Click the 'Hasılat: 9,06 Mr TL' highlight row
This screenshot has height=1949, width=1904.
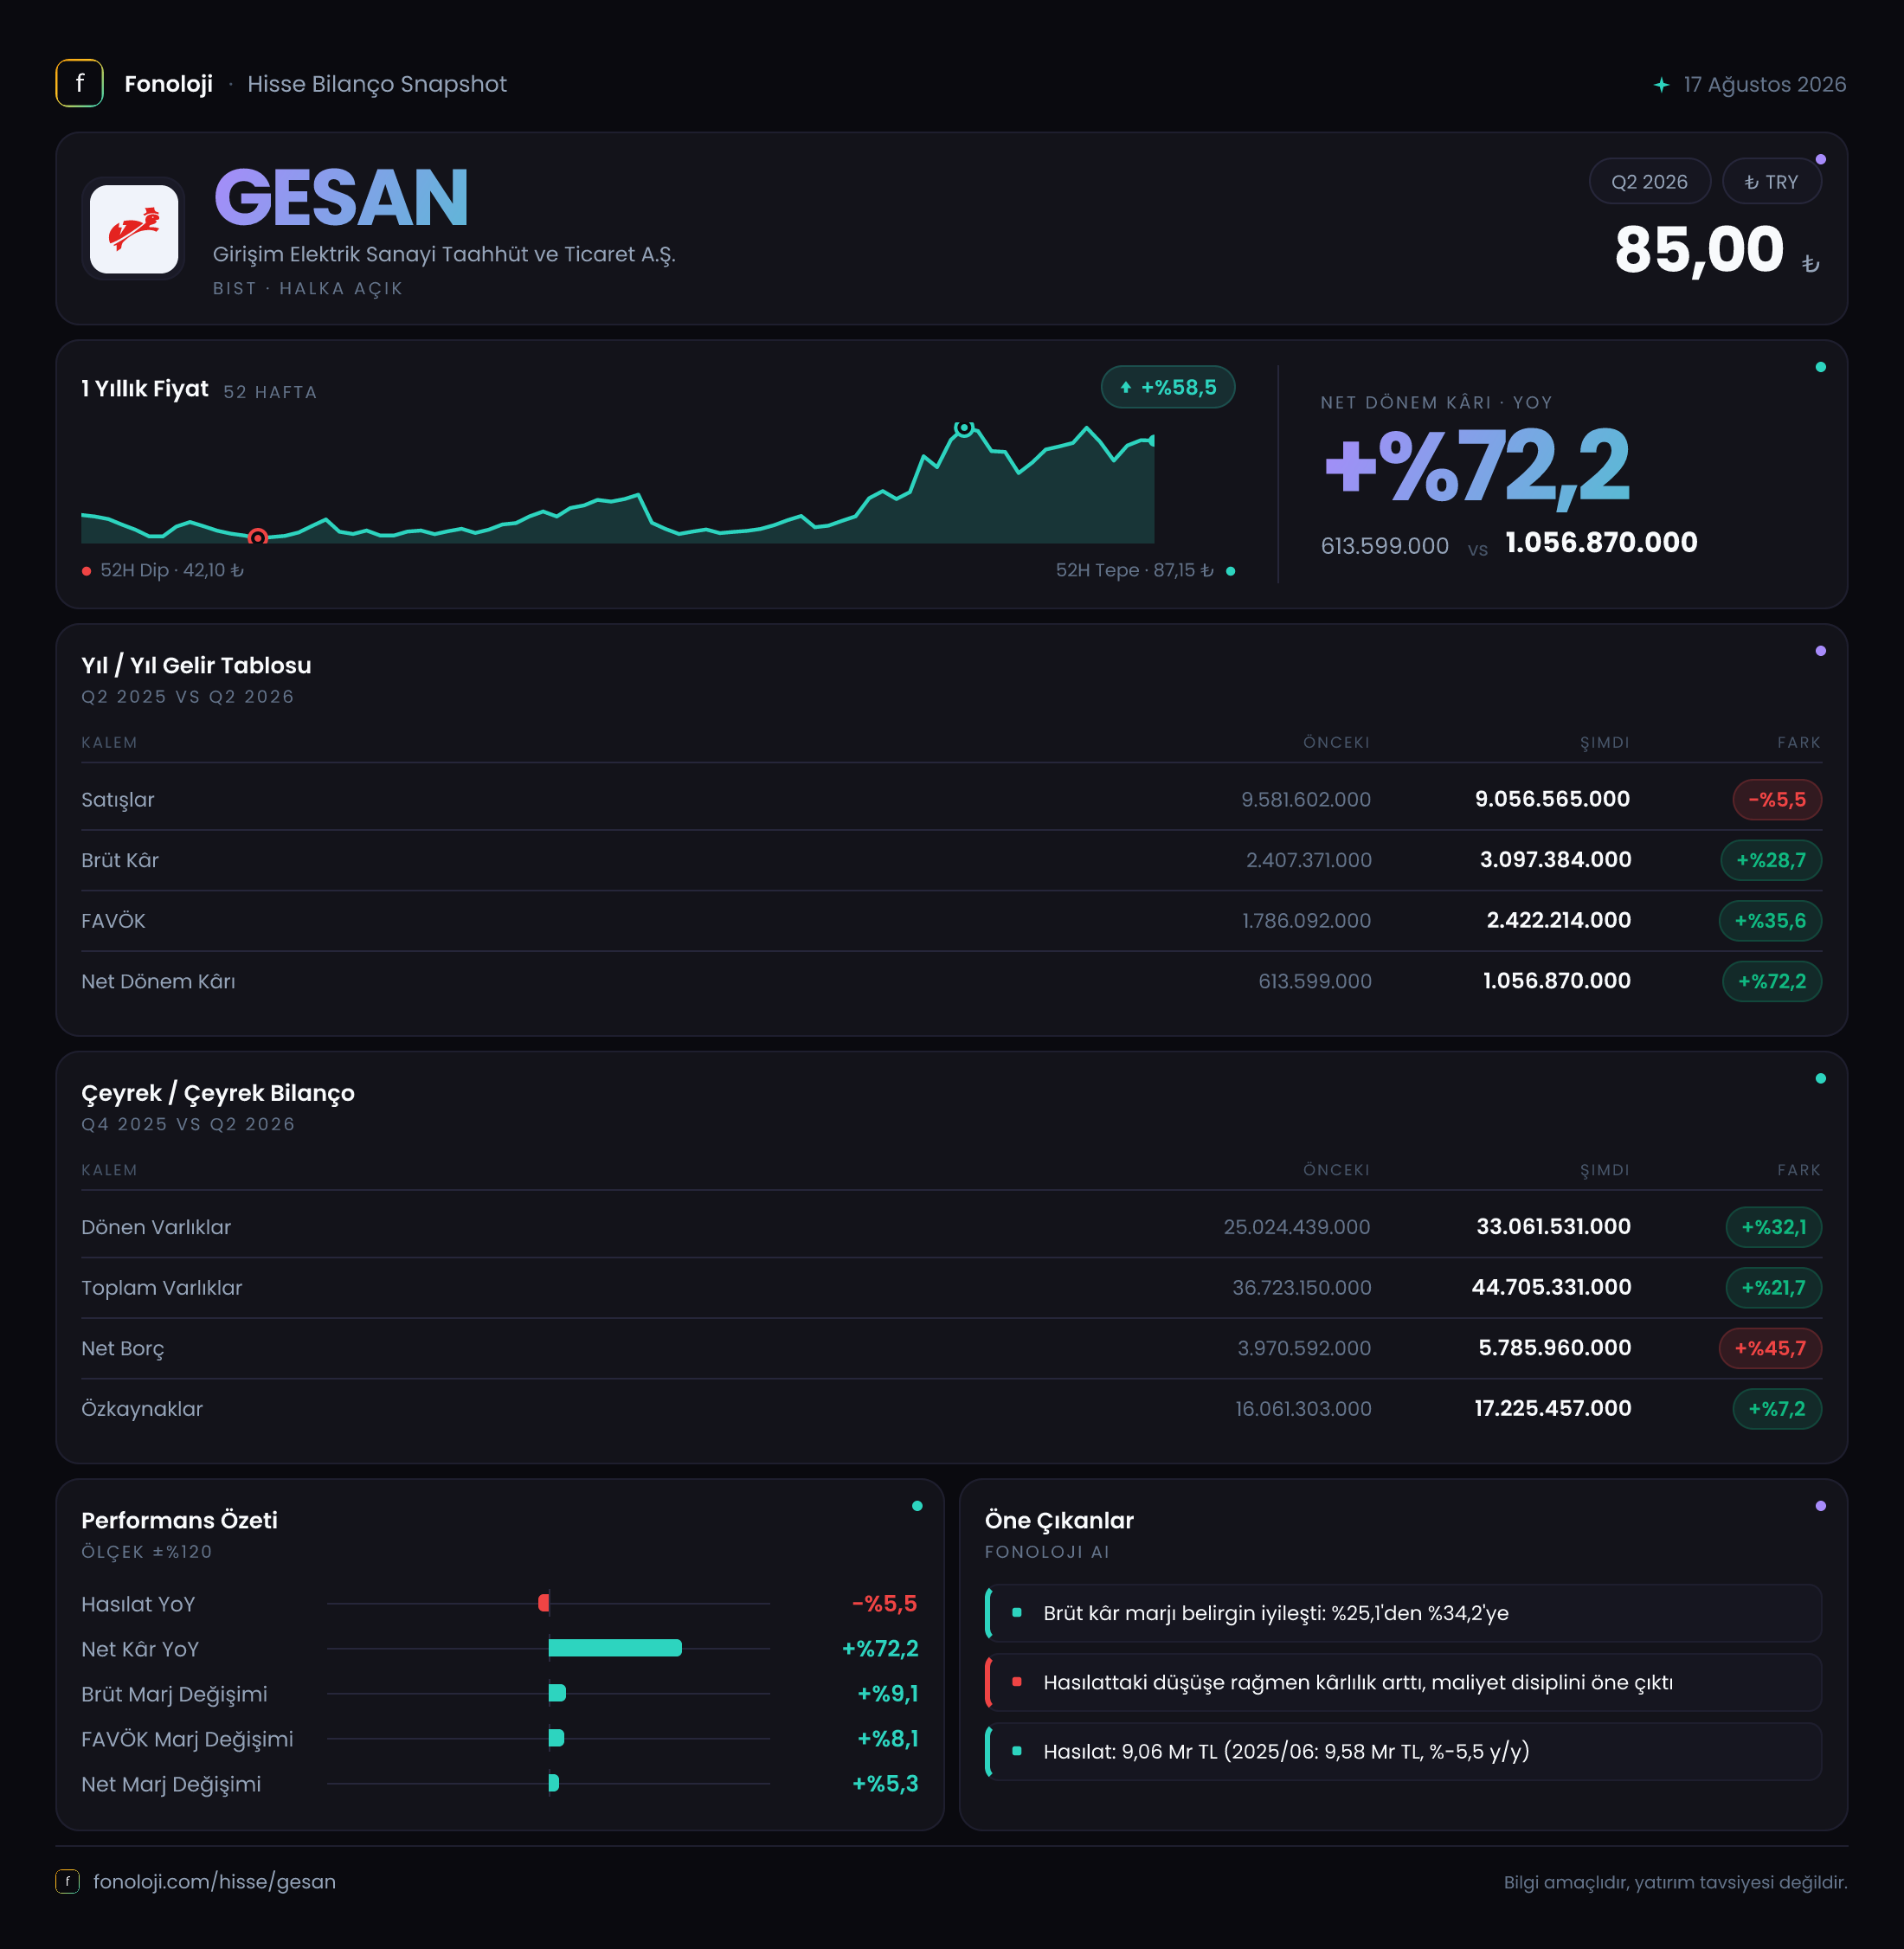point(1403,1751)
